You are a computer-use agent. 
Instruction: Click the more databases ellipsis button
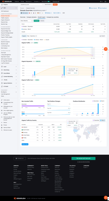click(42, 13)
